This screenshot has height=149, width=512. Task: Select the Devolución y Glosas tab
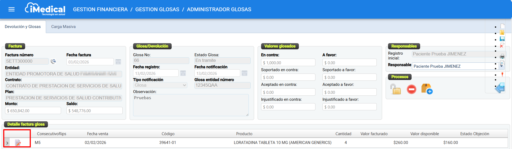tap(23, 27)
